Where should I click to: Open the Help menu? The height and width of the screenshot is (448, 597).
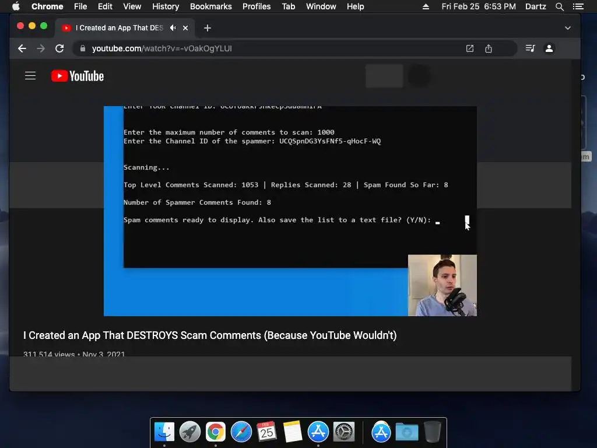(x=355, y=6)
